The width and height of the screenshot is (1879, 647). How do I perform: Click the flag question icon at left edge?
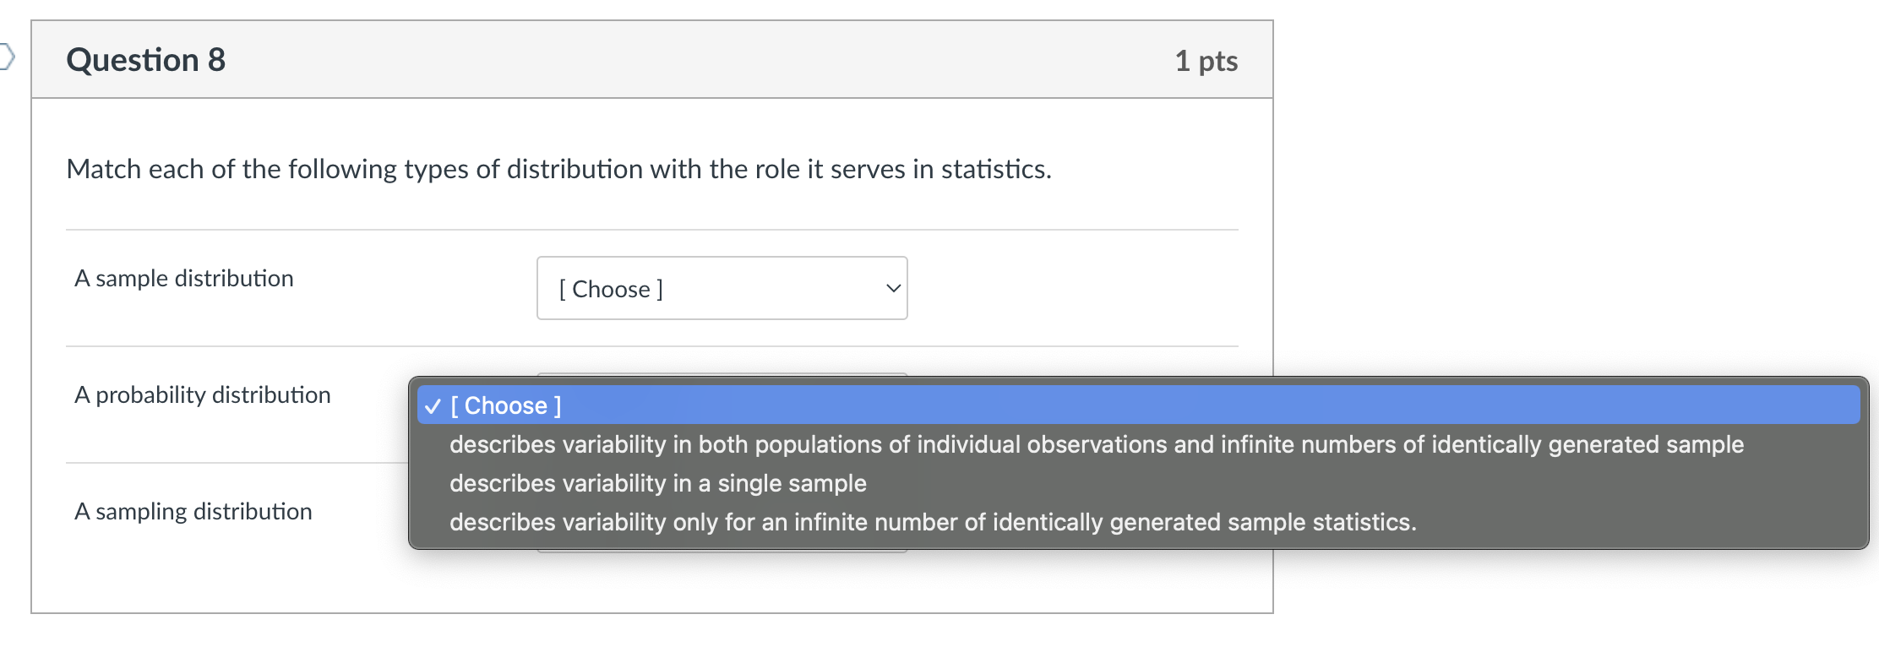click(7, 57)
